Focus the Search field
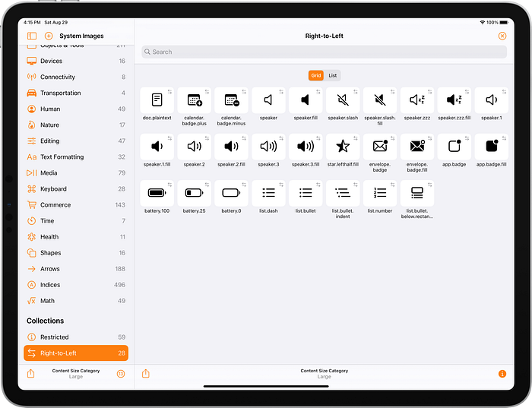Image resolution: width=532 pixels, height=408 pixels. click(x=324, y=52)
